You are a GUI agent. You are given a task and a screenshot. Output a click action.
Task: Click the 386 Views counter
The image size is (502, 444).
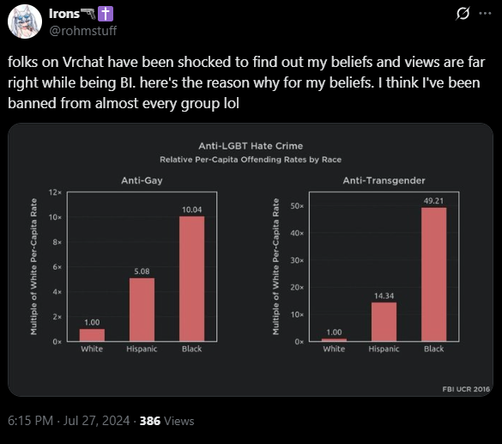pos(166,421)
